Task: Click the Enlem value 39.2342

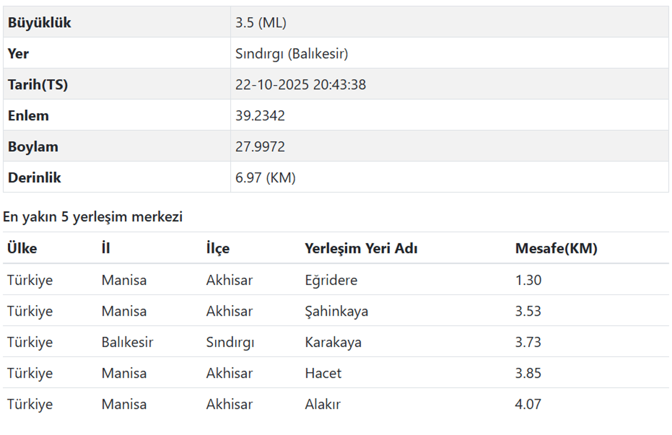Action: click(260, 116)
